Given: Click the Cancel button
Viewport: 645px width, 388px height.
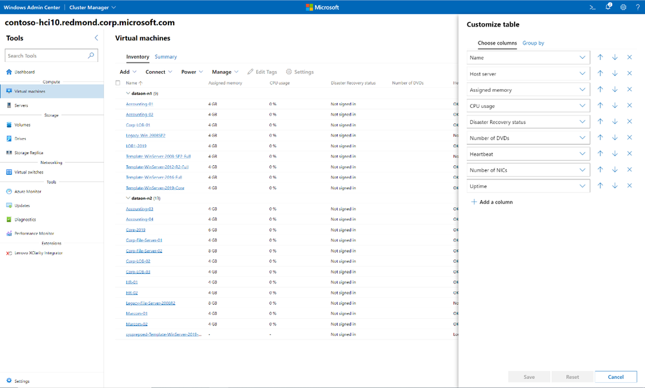Looking at the screenshot, I should point(616,377).
